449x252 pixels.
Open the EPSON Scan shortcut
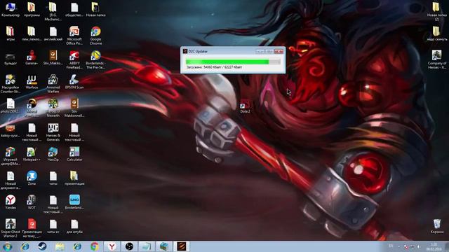click(x=74, y=81)
